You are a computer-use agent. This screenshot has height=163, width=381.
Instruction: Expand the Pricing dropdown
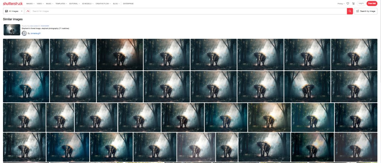click(x=341, y=3)
